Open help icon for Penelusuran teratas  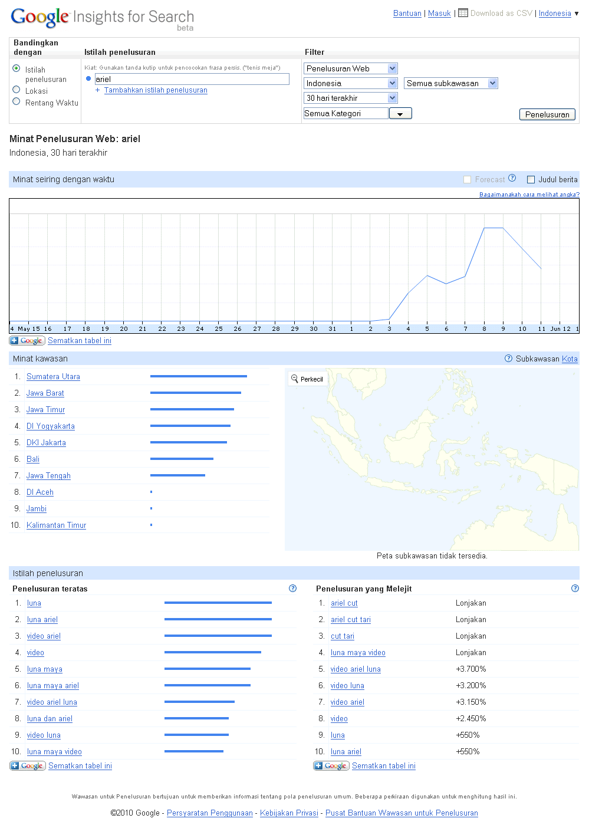click(293, 589)
